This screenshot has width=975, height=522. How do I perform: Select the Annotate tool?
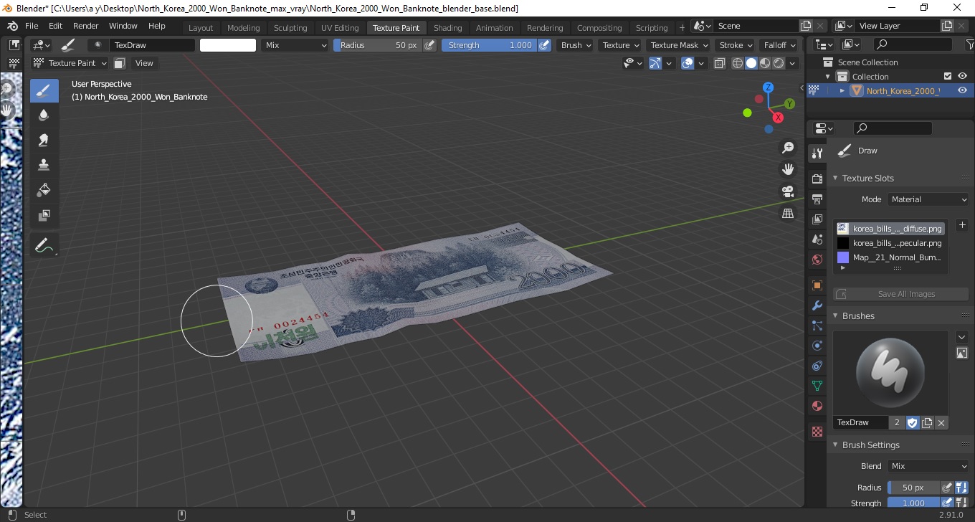tap(44, 245)
